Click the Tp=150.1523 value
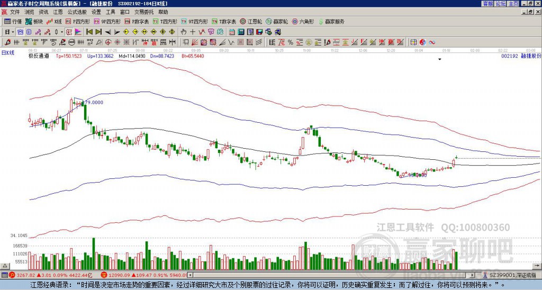 click(x=69, y=56)
